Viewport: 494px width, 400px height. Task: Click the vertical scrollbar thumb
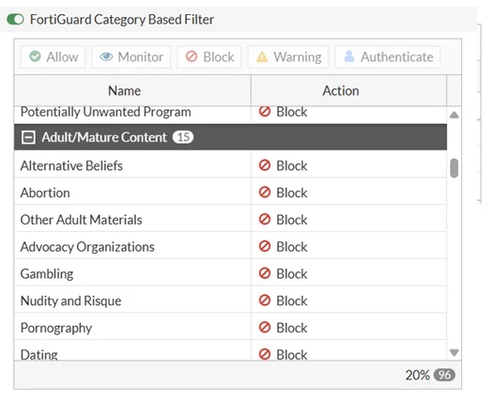coord(454,168)
